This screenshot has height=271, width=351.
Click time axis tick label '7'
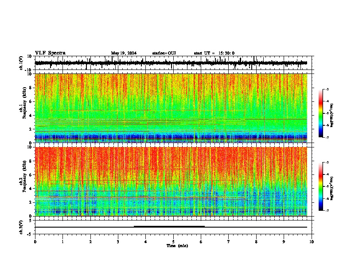tap(229, 242)
